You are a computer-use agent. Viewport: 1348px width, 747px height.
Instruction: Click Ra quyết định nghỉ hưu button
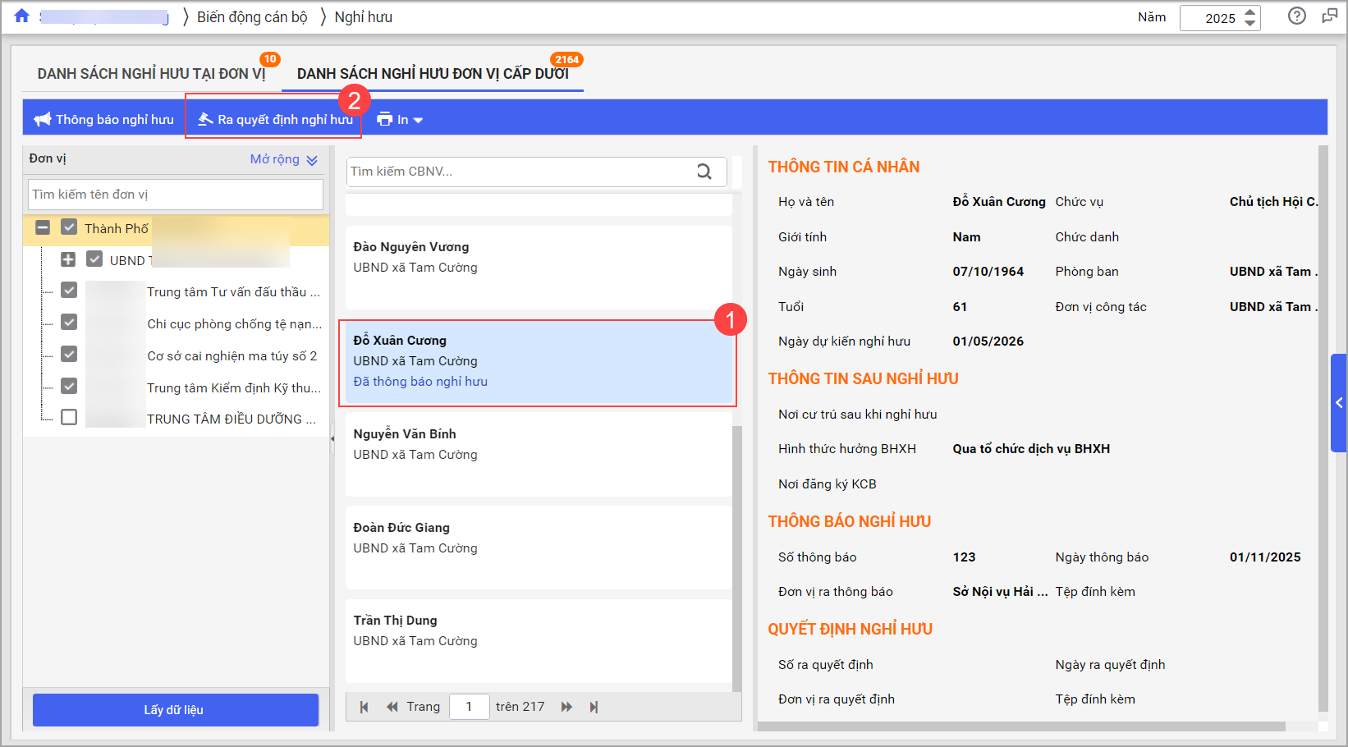point(275,120)
